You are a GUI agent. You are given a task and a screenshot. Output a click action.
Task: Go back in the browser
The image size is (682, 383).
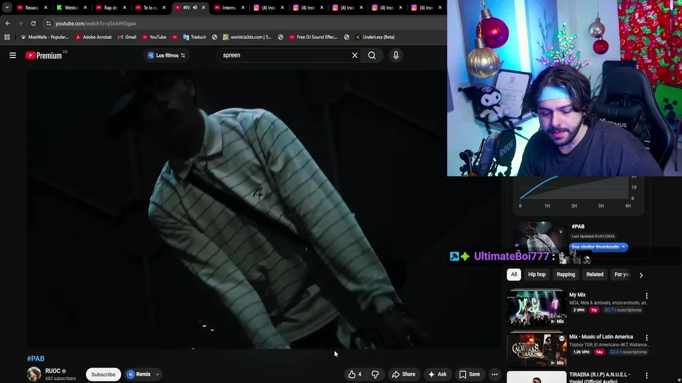point(7,23)
